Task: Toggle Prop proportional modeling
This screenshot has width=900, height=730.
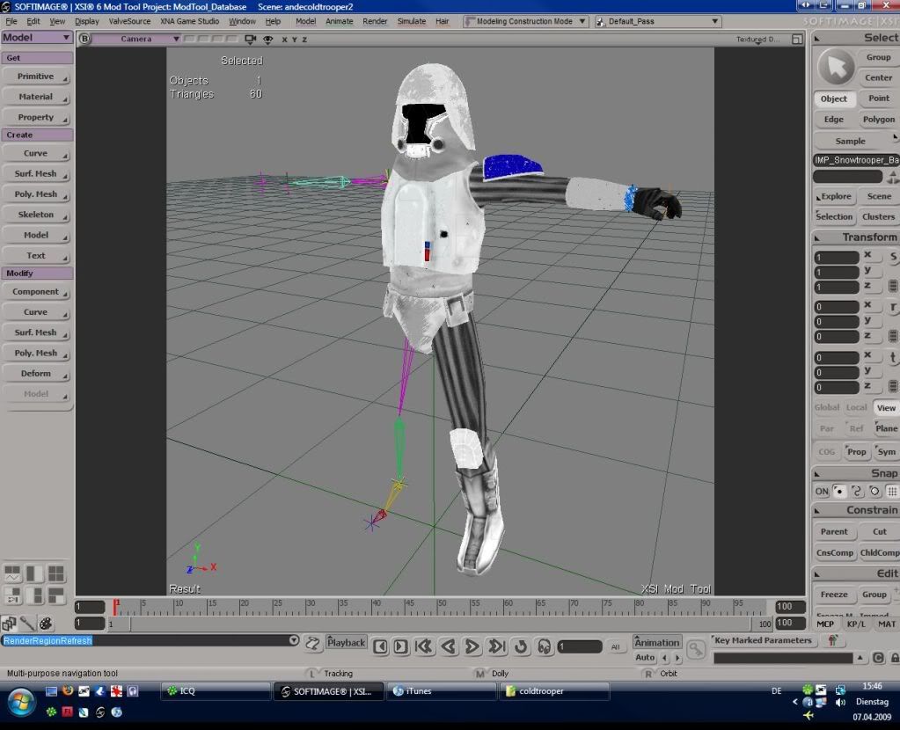Action: 856,452
